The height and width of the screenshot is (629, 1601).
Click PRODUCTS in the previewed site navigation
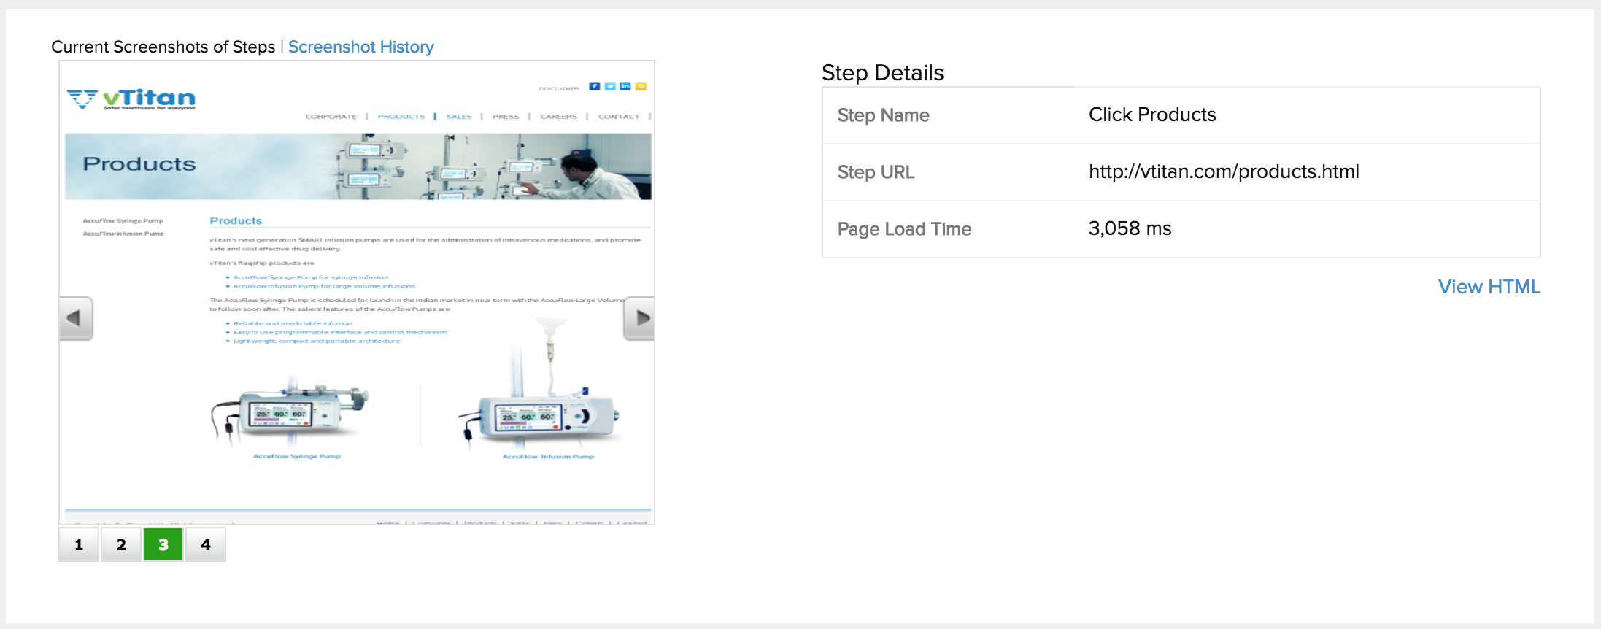click(401, 117)
